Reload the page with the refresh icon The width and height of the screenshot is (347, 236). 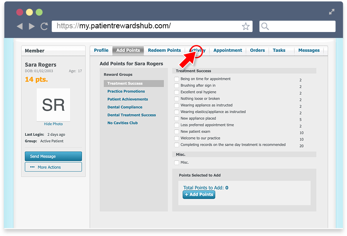point(44,26)
